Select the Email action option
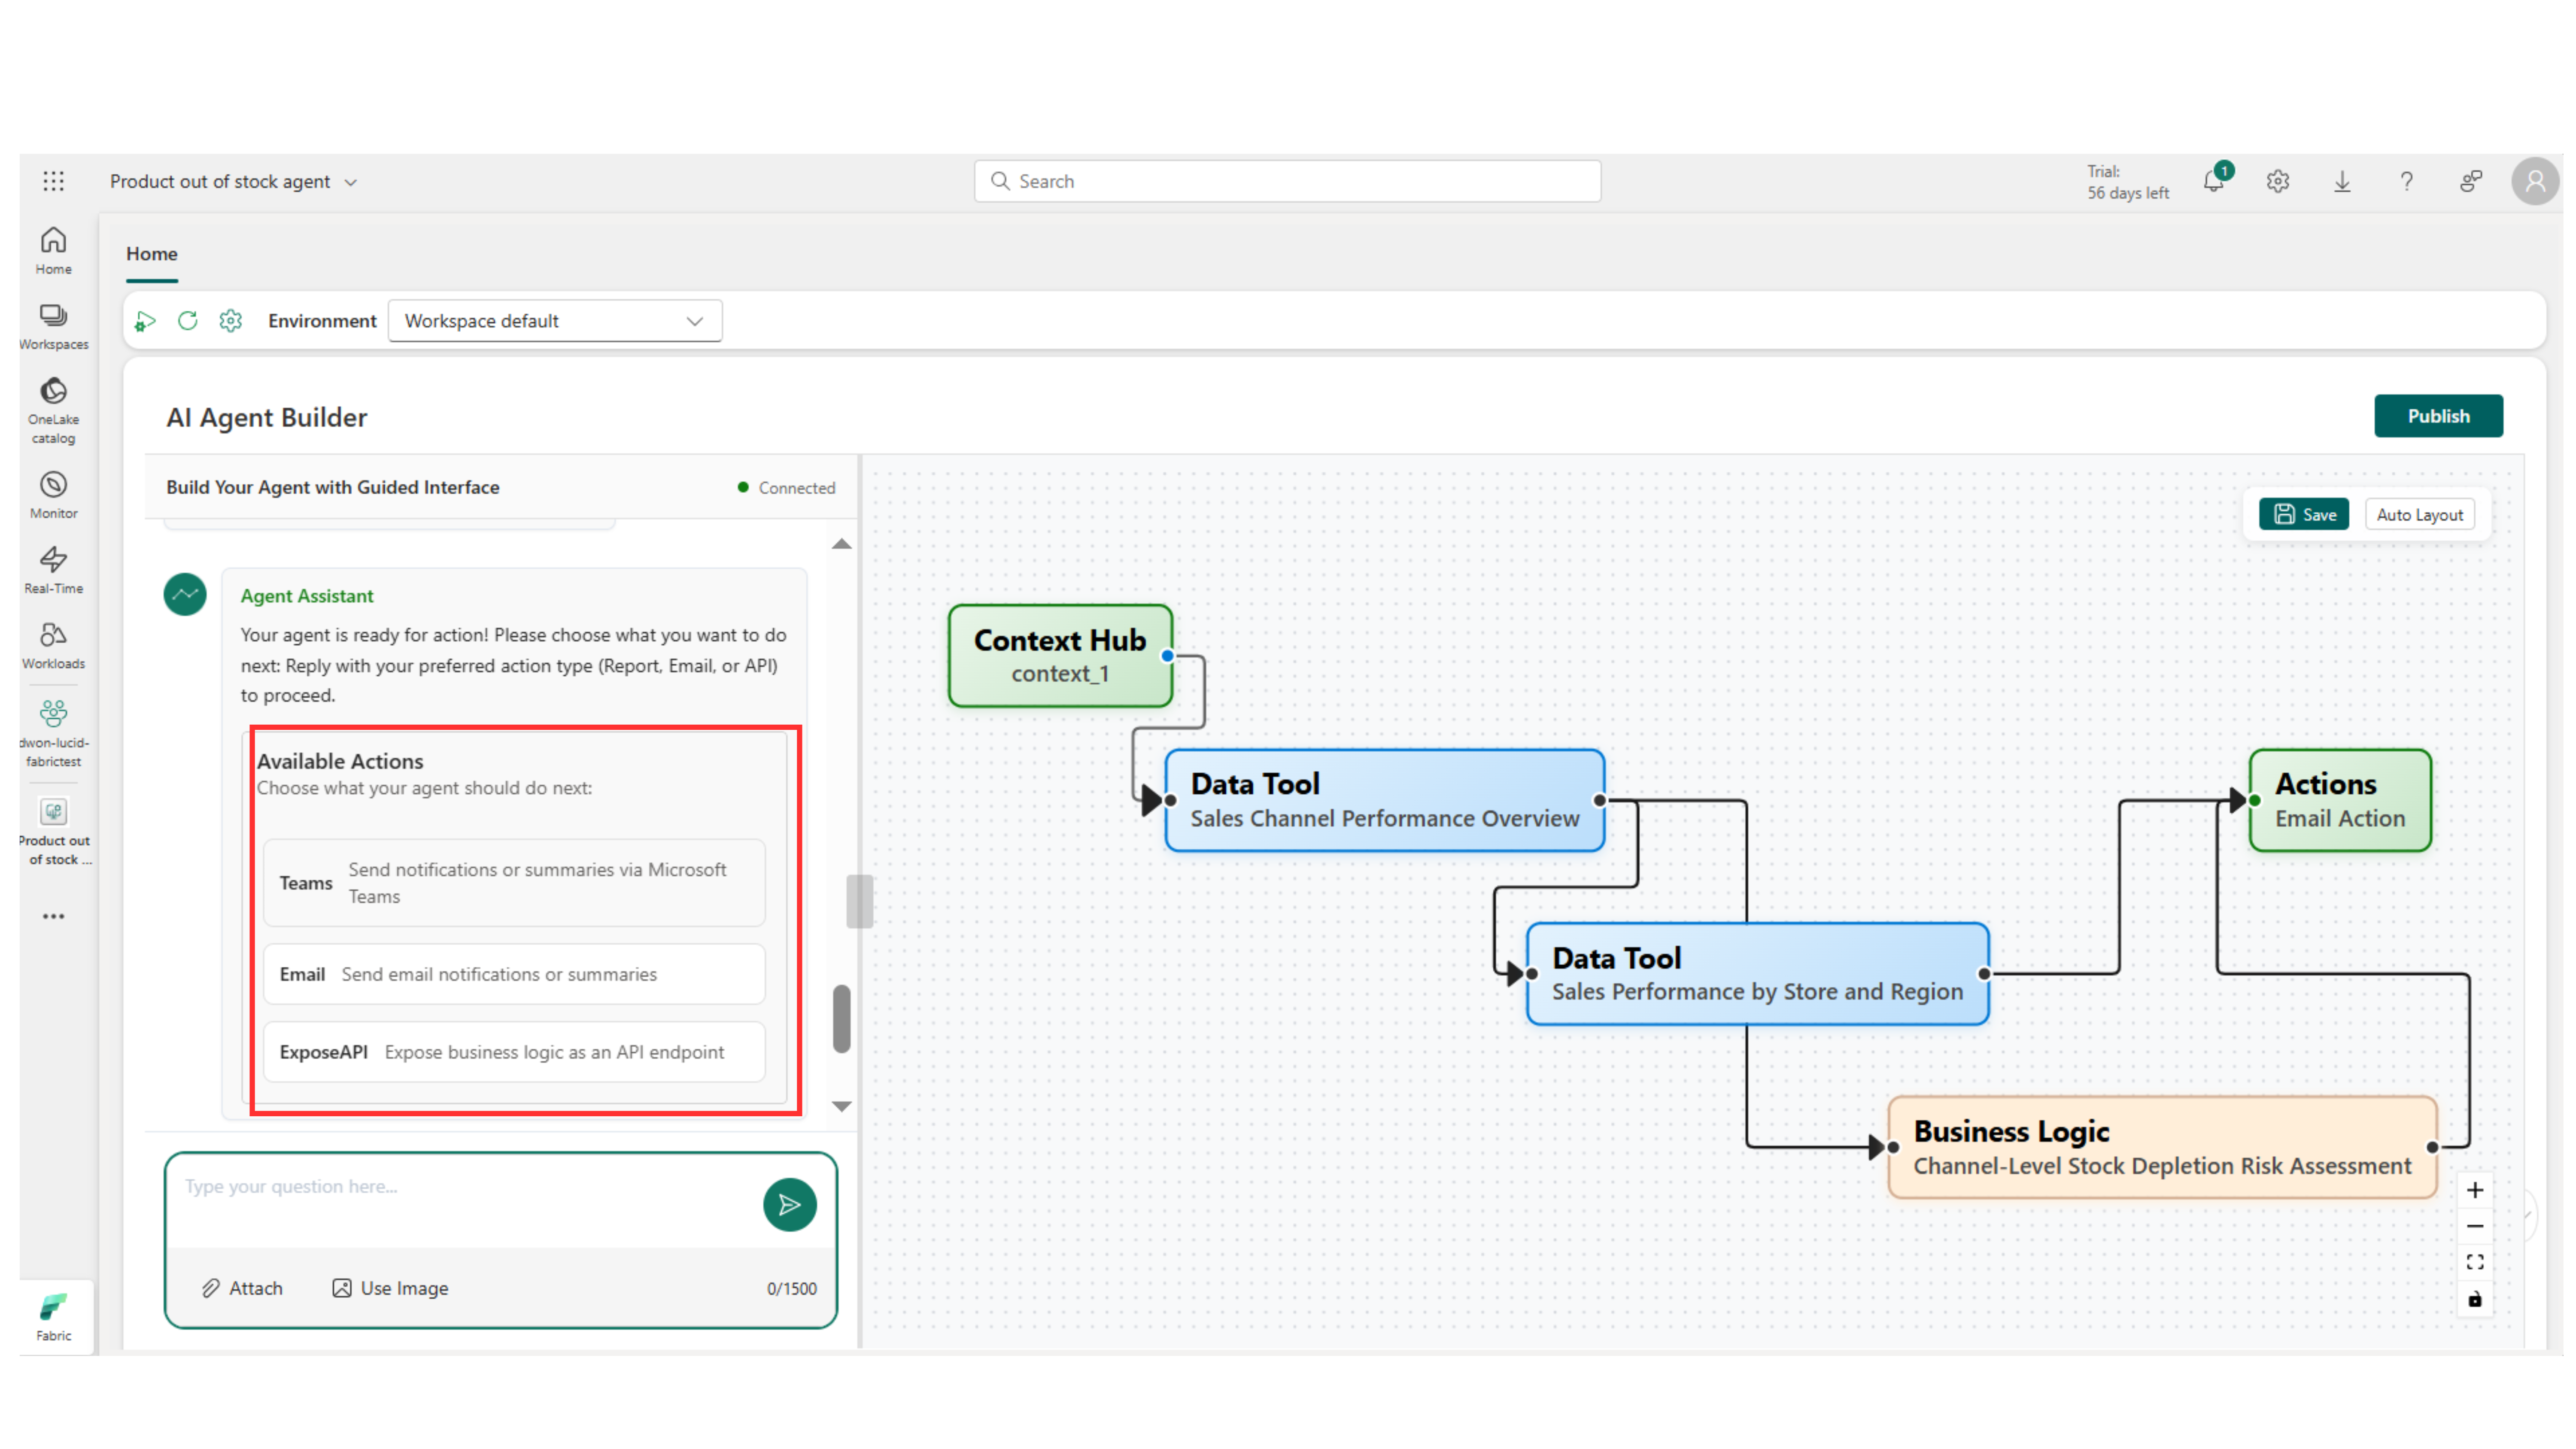 pos(514,974)
